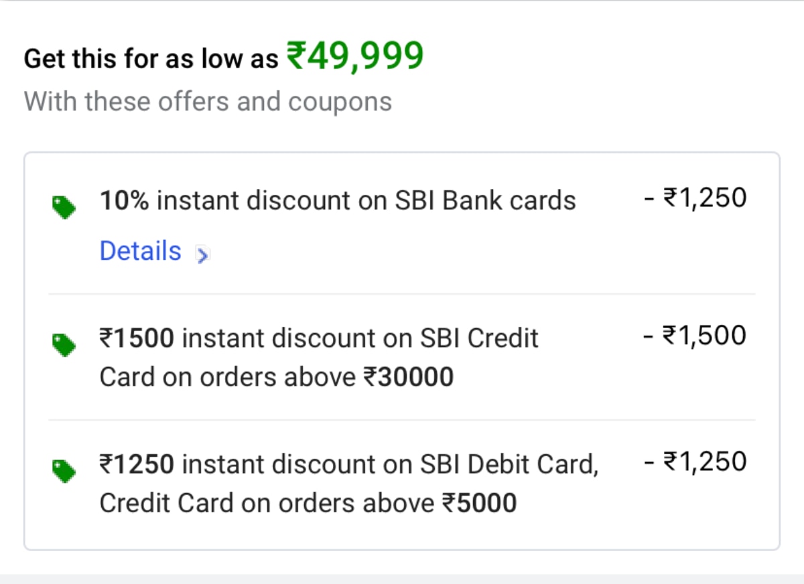Click the 'Card on orders above' line in the second offer
Screen dimensions: 804x584
coord(228,378)
